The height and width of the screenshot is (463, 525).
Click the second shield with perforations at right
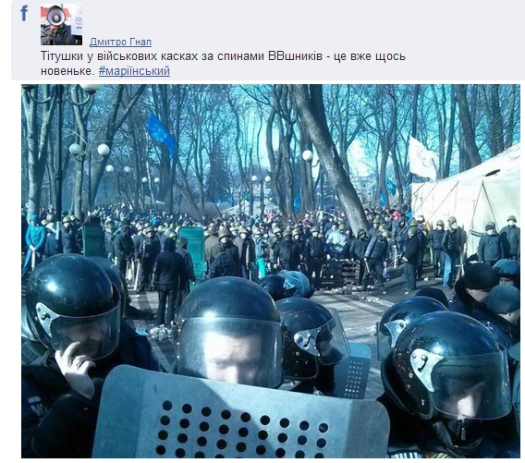click(x=353, y=372)
